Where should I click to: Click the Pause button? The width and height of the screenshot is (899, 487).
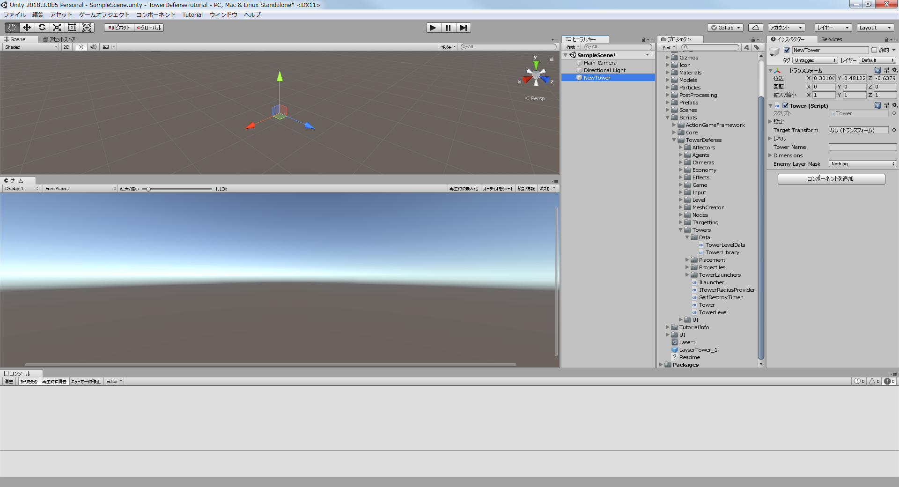click(x=448, y=28)
